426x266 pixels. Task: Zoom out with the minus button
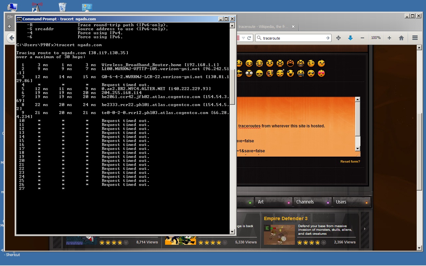coord(362,38)
